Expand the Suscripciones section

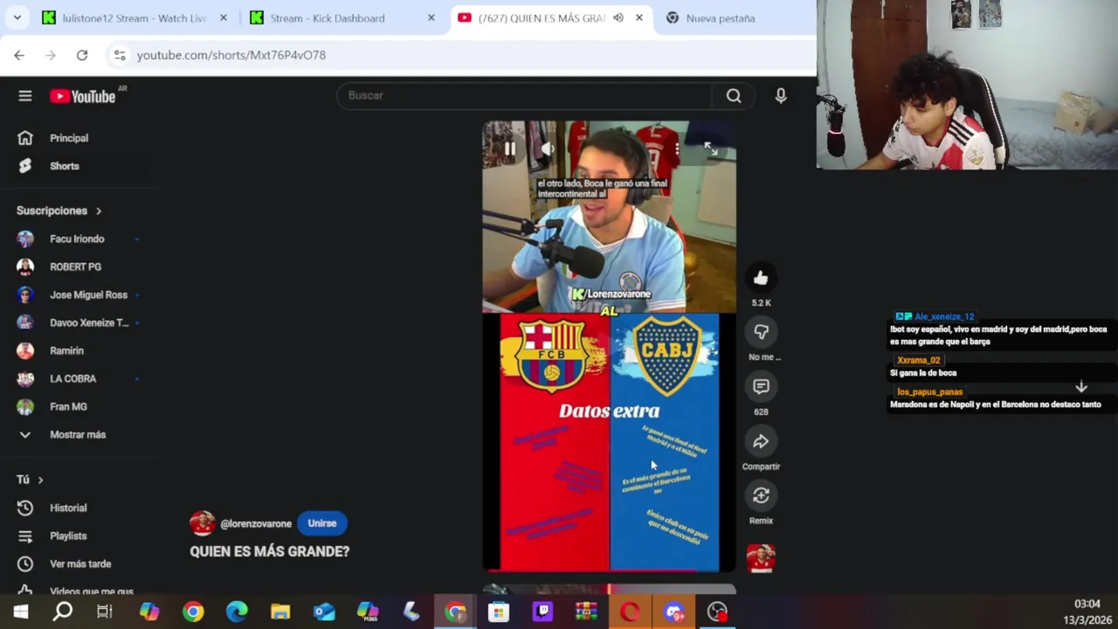(59, 211)
